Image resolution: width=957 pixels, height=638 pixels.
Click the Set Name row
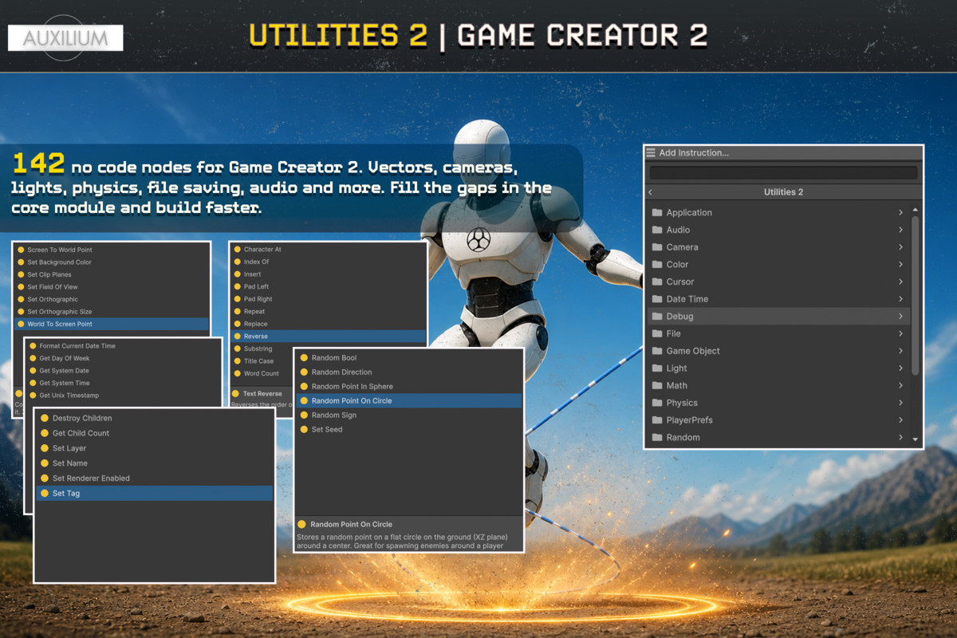[x=155, y=463]
